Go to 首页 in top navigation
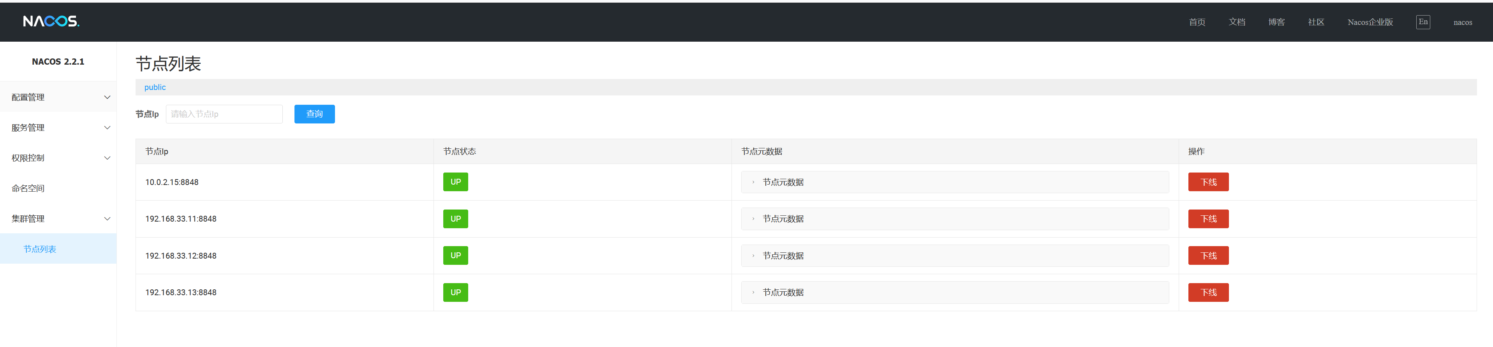 coord(1197,22)
